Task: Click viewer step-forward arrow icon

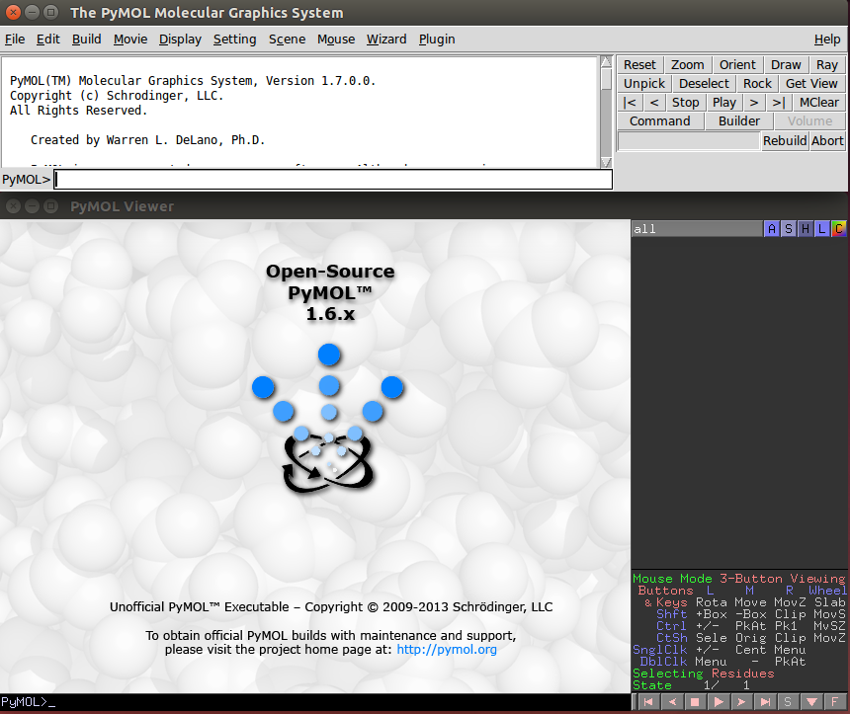Action: pyautogui.click(x=741, y=702)
